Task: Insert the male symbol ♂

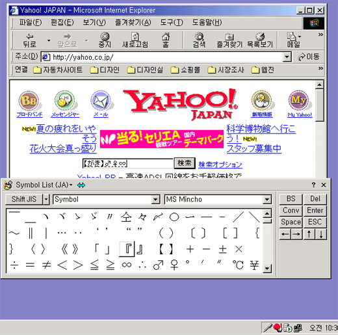Action: point(158,265)
